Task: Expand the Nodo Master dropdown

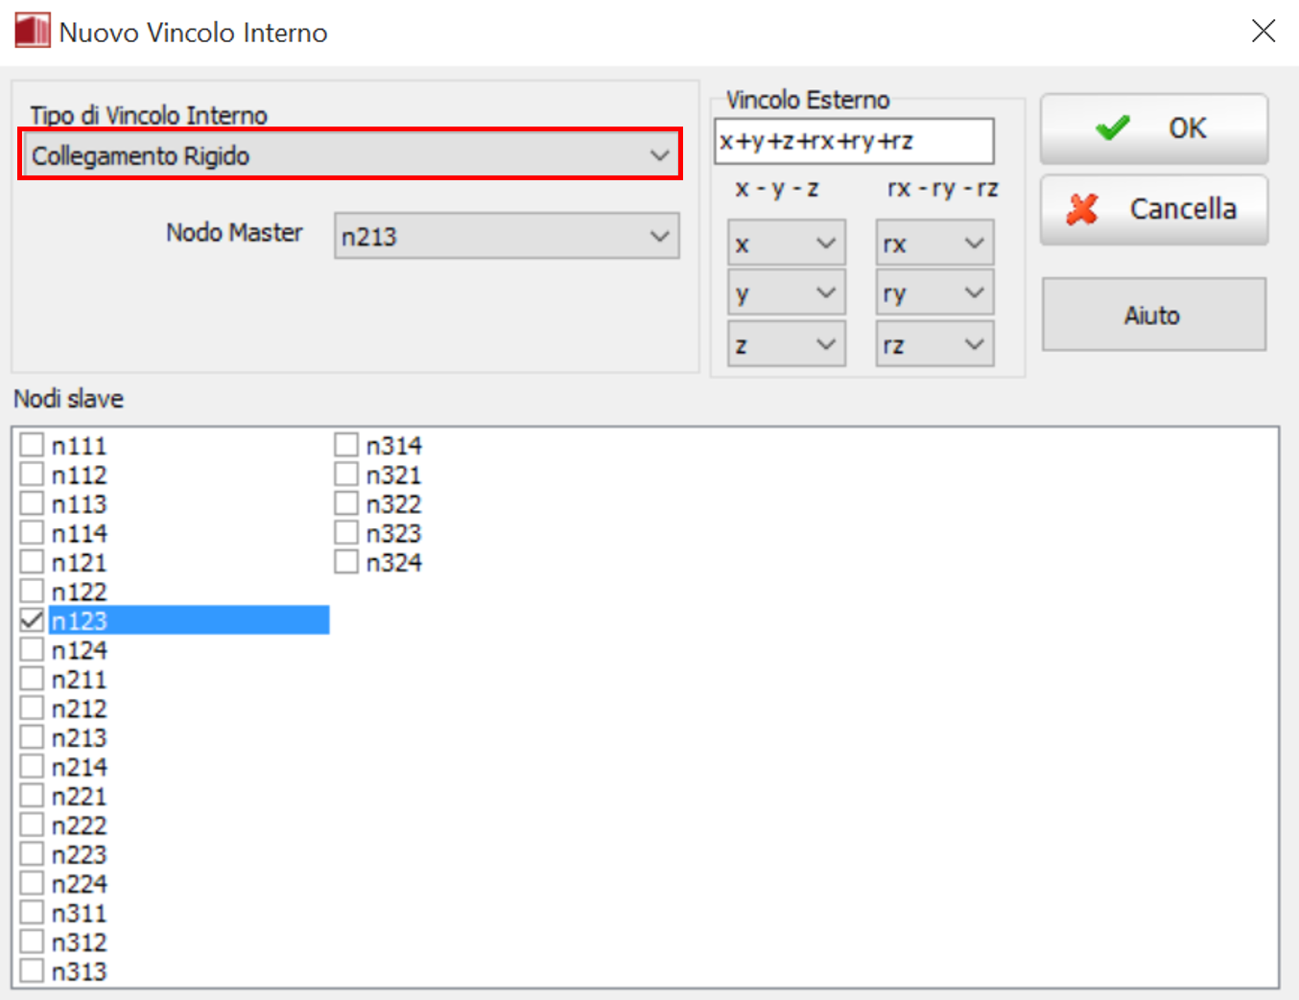Action: pyautogui.click(x=506, y=236)
